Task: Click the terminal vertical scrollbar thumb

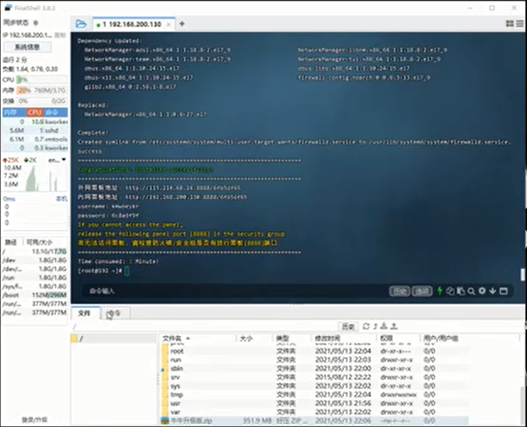Action: click(x=523, y=275)
